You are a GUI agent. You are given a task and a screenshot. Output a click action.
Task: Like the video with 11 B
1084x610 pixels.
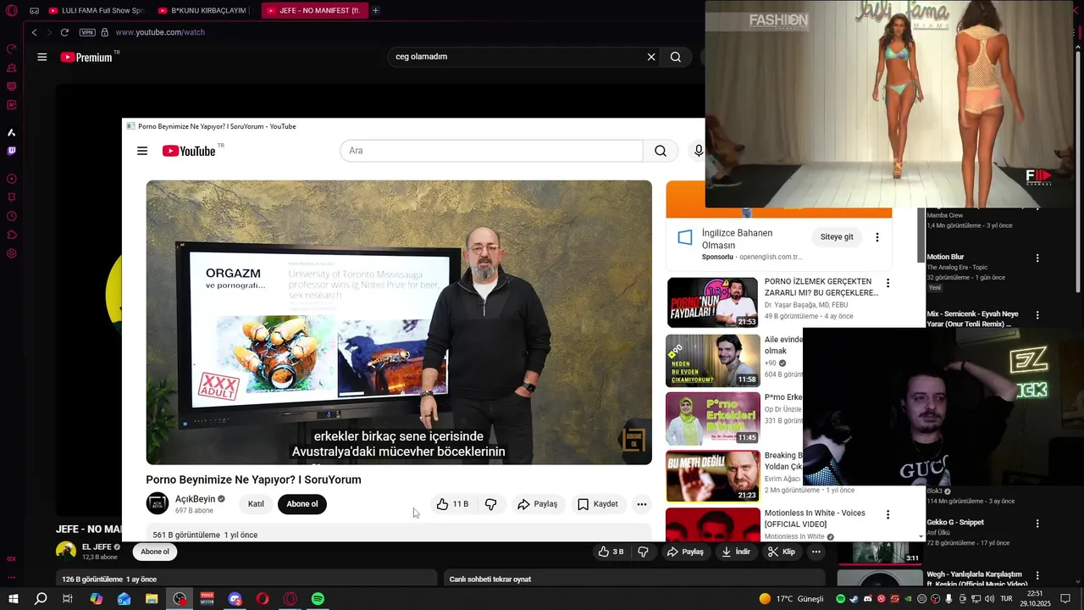point(453,504)
